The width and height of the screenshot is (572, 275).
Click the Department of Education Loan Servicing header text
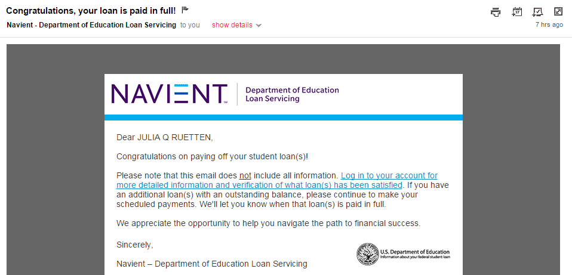point(292,94)
